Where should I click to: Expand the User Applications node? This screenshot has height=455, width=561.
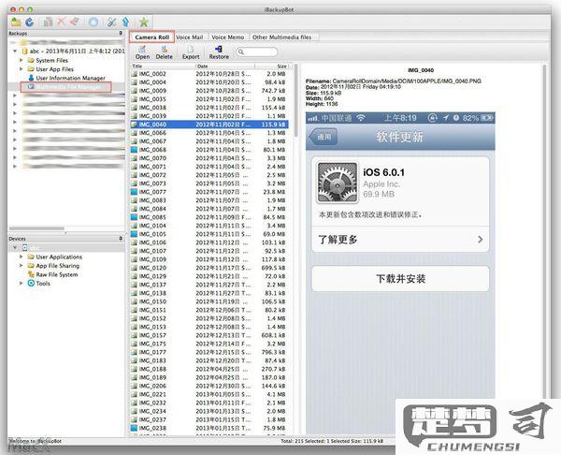[22, 257]
